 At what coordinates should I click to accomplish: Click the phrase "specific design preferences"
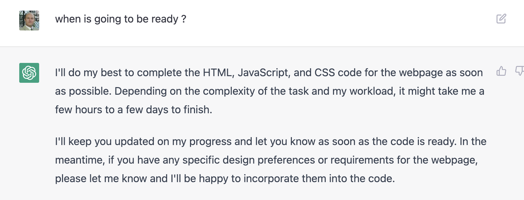coord(249,160)
